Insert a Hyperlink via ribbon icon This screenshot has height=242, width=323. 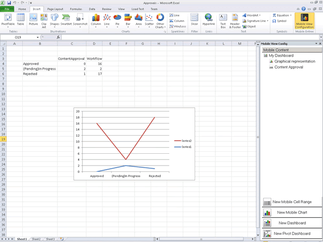[209, 20]
